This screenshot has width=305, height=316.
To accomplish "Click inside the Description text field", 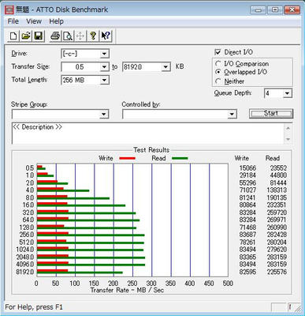I will coord(148,134).
